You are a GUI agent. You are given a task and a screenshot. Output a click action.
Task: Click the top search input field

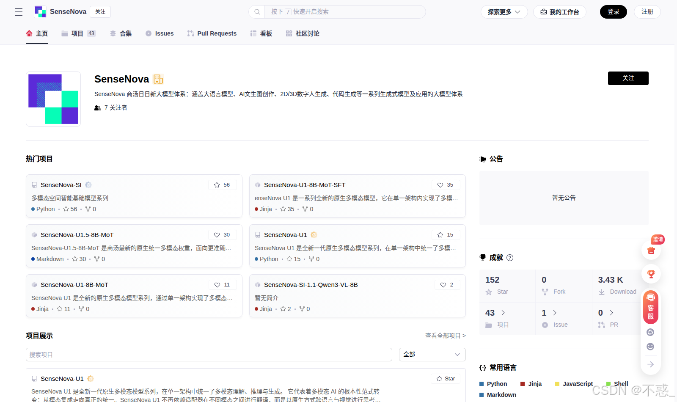(345, 12)
